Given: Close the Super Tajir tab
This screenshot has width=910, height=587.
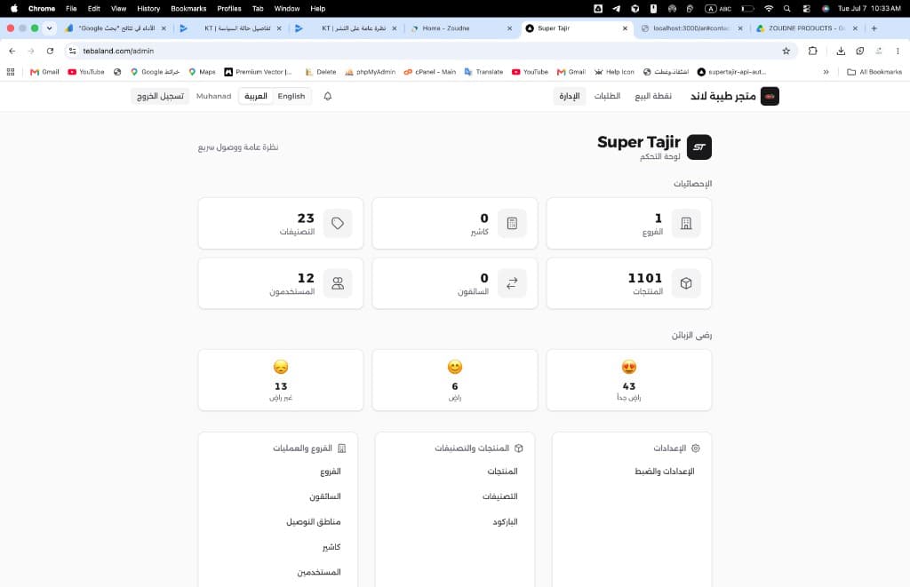Looking at the screenshot, I should click(625, 28).
